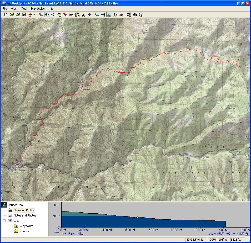The width and height of the screenshot is (251, 243).
Task: Select the Zoom in magnifier tool
Action: 41,15
